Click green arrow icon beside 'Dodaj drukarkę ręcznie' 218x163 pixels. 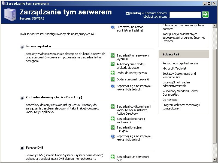[113, 73]
